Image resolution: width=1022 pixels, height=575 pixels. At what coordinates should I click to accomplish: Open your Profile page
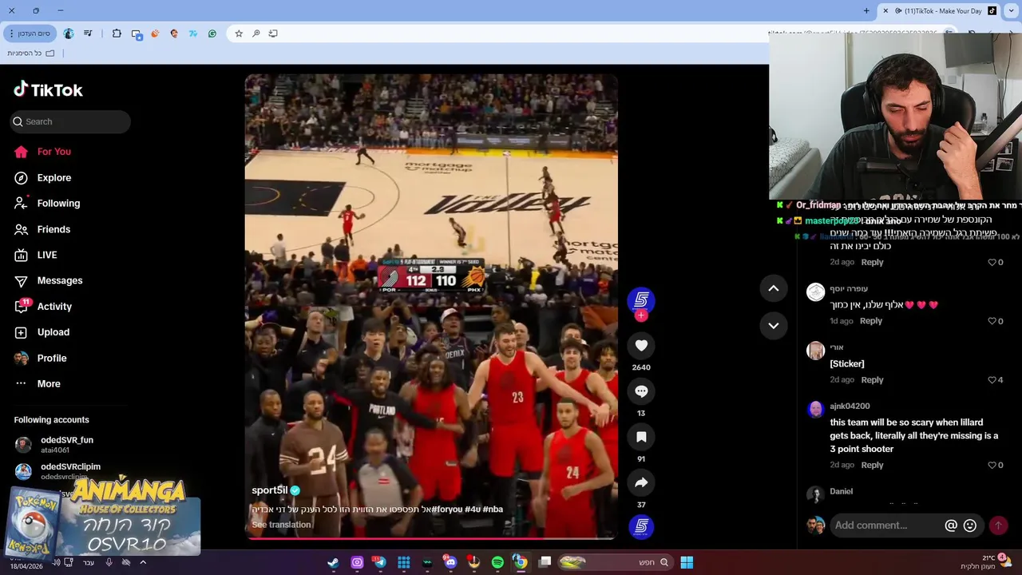52,358
